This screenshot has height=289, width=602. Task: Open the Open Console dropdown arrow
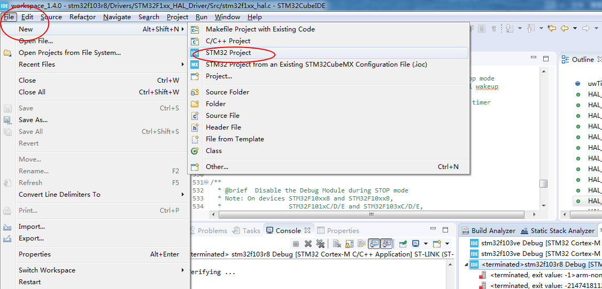(x=447, y=244)
